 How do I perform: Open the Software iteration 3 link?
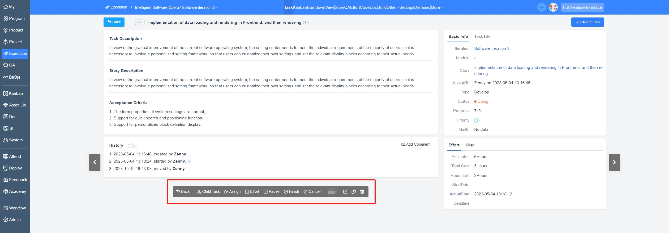492,48
